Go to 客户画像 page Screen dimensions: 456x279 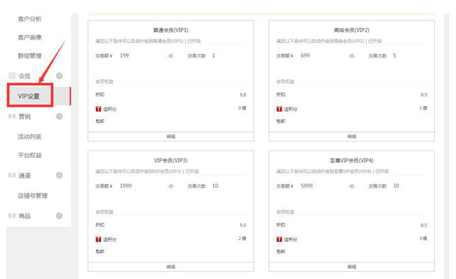point(29,37)
